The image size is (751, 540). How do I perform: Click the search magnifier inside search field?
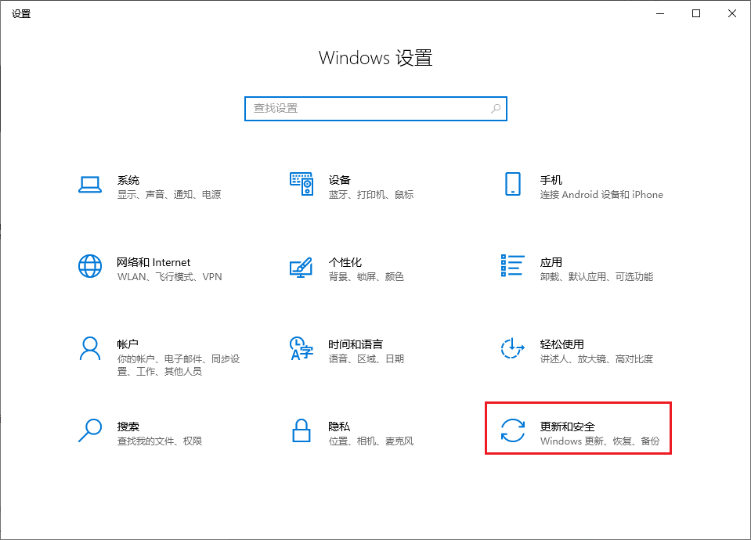(x=496, y=109)
